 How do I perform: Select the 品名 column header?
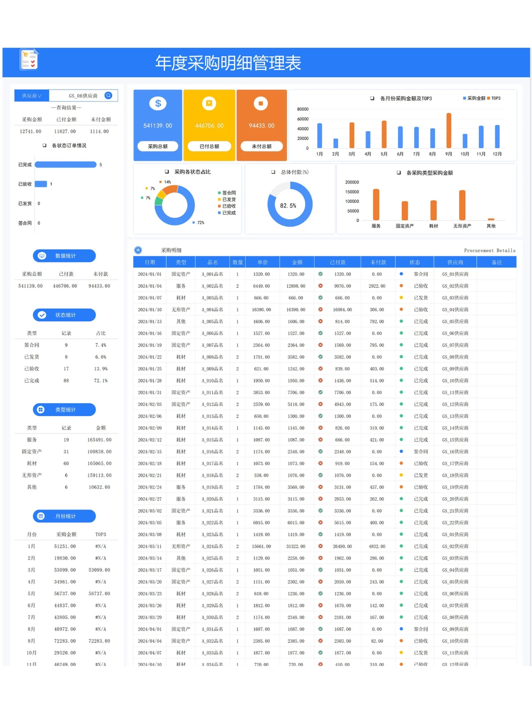(213, 262)
